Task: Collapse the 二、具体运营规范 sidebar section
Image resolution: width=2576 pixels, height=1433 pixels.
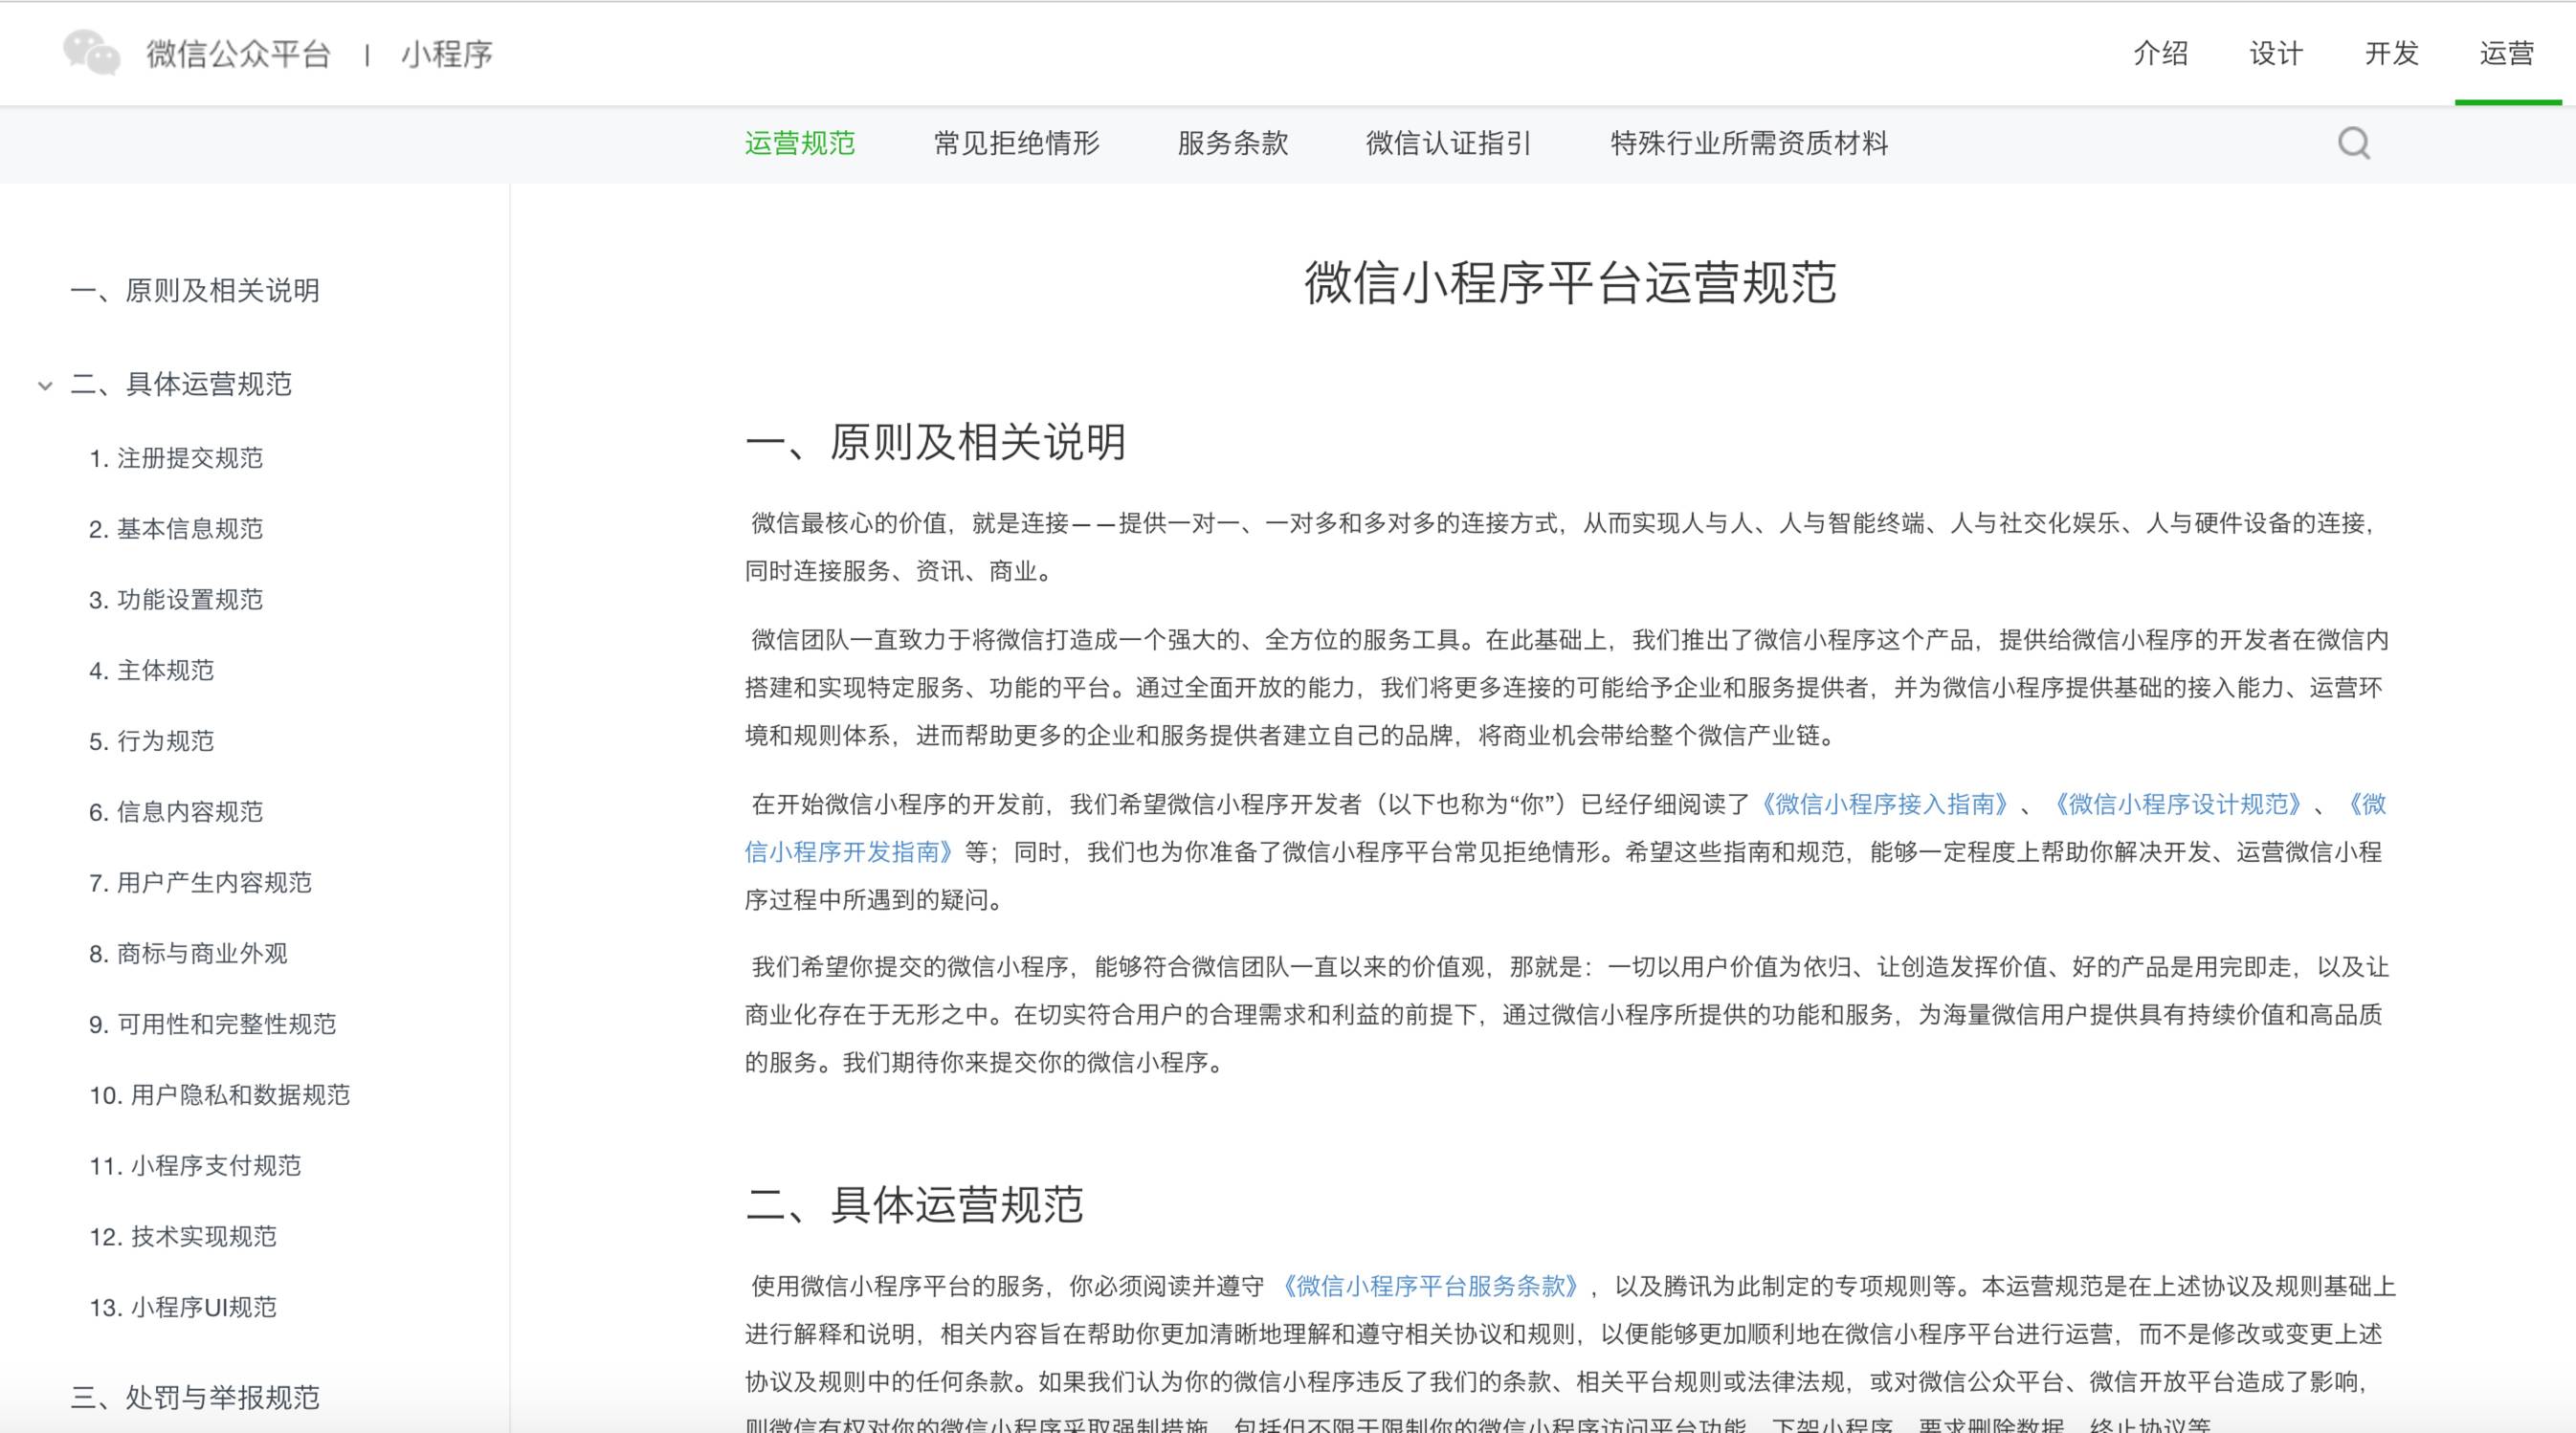Action: (x=45, y=385)
